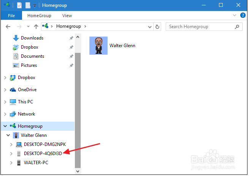Viewport: 249px width, 176px height.
Task: Collapse the Homegroup tree node
Action: 5,126
